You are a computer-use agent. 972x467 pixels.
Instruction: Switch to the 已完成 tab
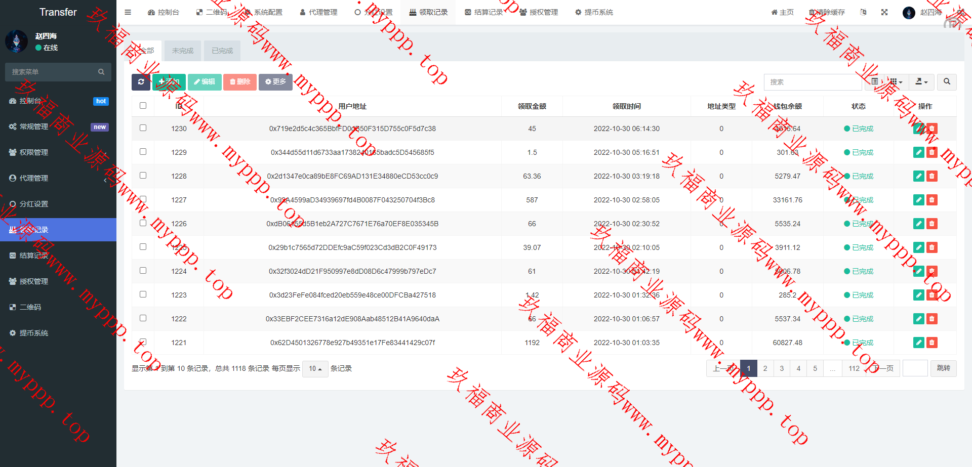coord(222,51)
